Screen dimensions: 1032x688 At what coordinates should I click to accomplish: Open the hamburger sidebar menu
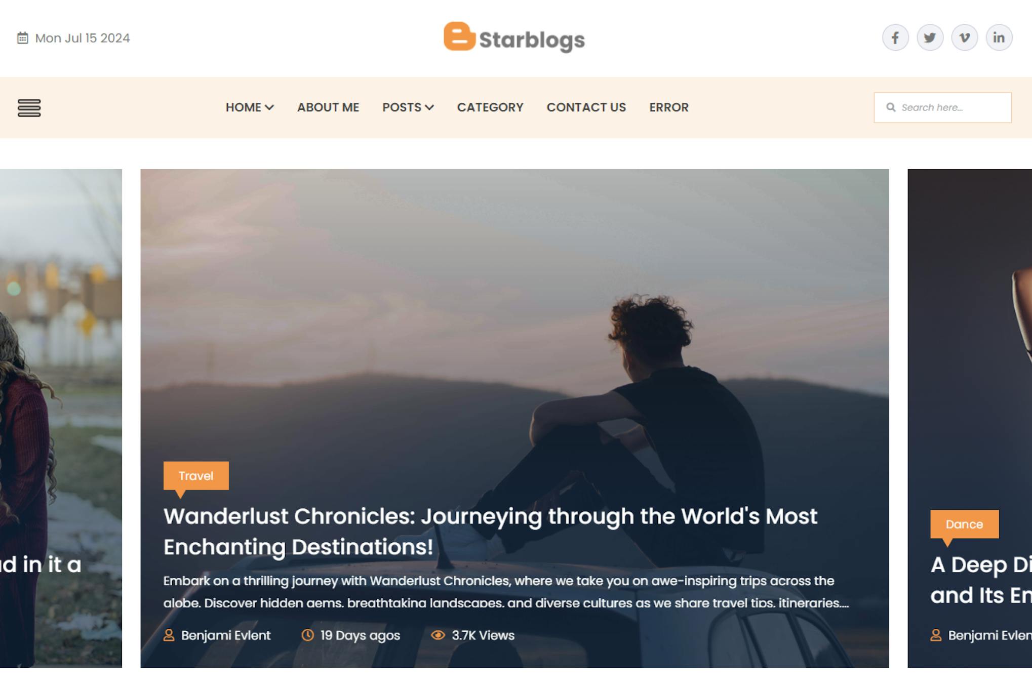click(29, 108)
